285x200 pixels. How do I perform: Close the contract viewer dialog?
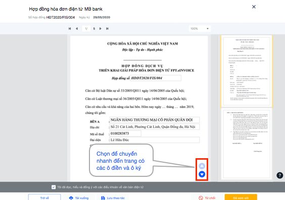click(x=254, y=7)
